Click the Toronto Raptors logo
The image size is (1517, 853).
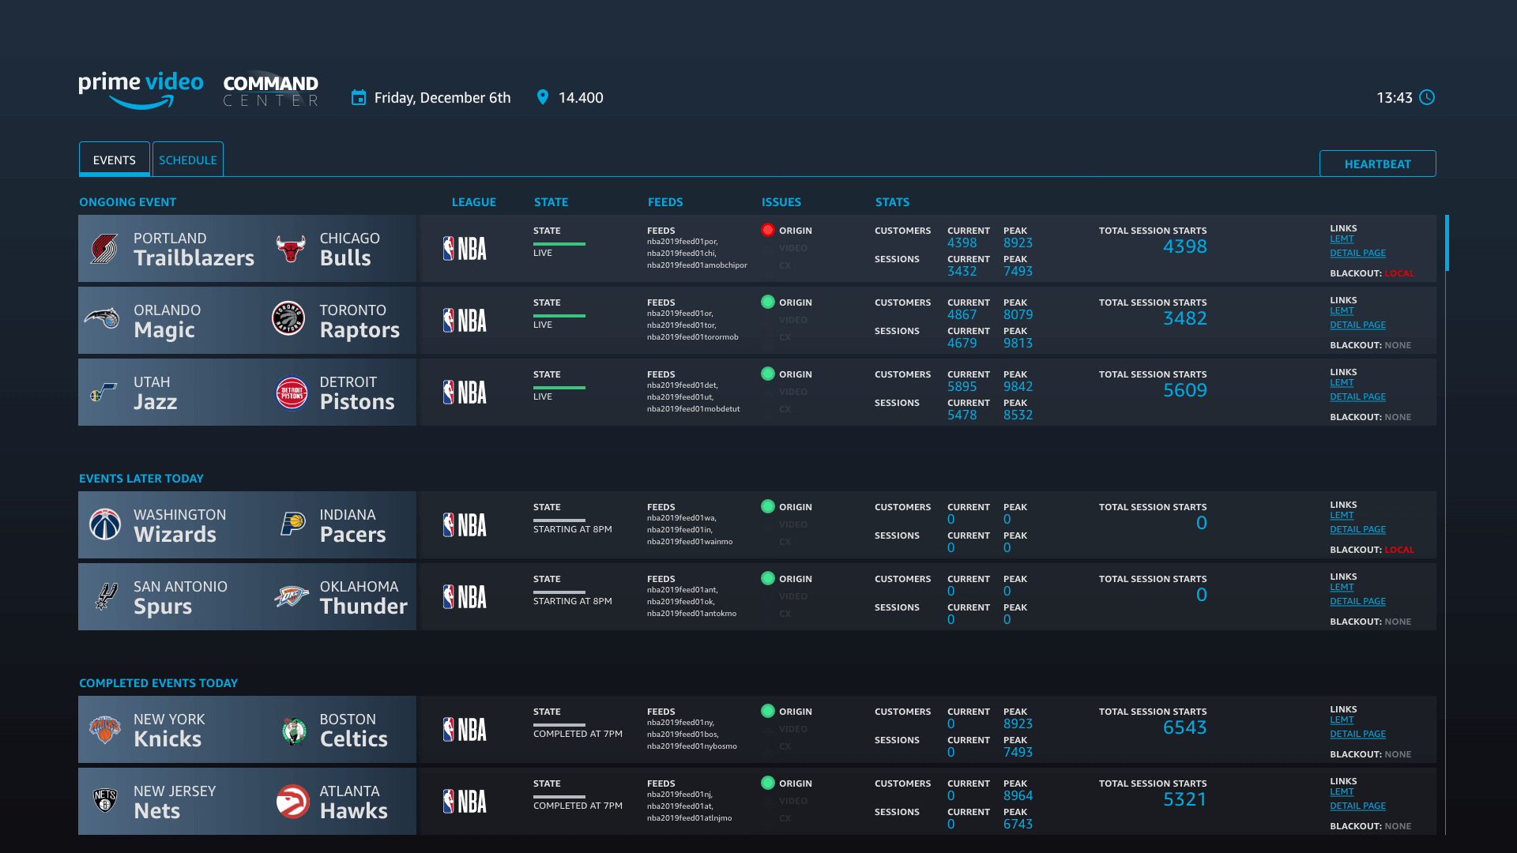tap(288, 319)
